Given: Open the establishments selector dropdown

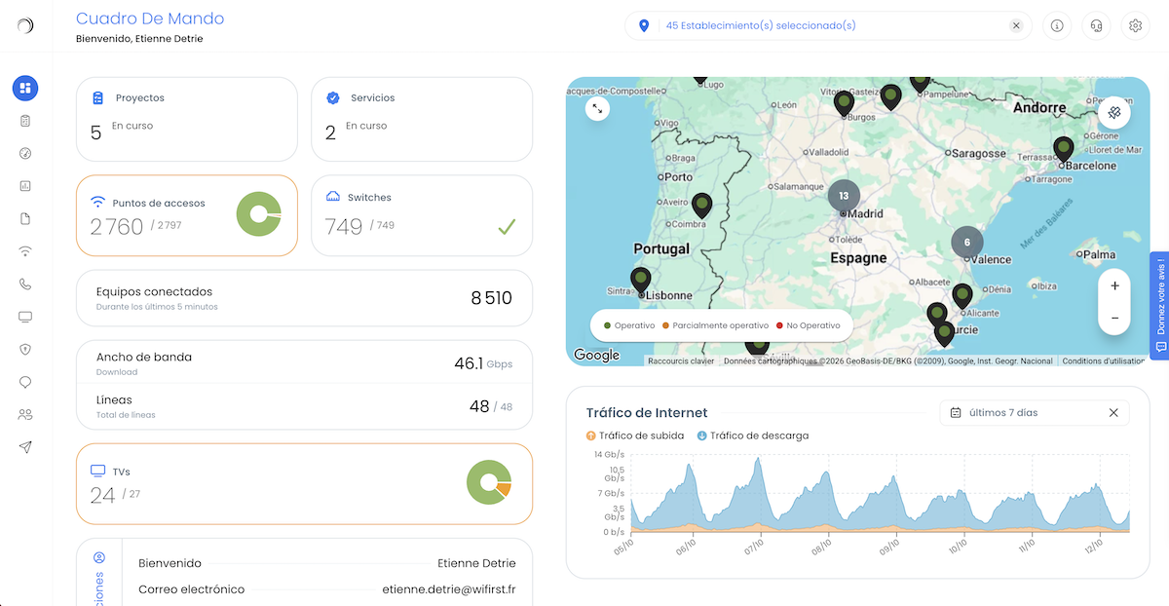Looking at the screenshot, I should (828, 26).
